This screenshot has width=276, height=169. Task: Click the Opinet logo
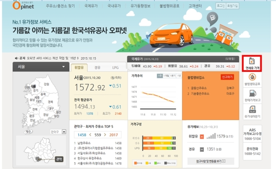23,6
